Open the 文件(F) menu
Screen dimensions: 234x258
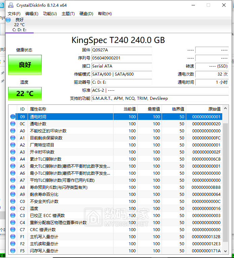pos(14,14)
